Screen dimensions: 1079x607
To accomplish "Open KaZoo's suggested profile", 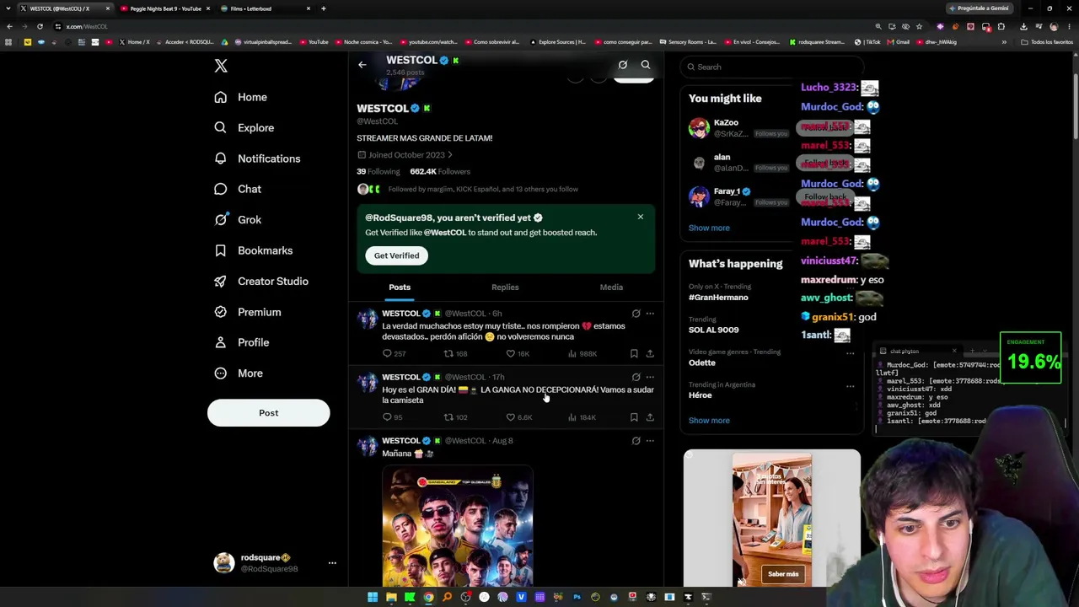I will [x=726, y=123].
